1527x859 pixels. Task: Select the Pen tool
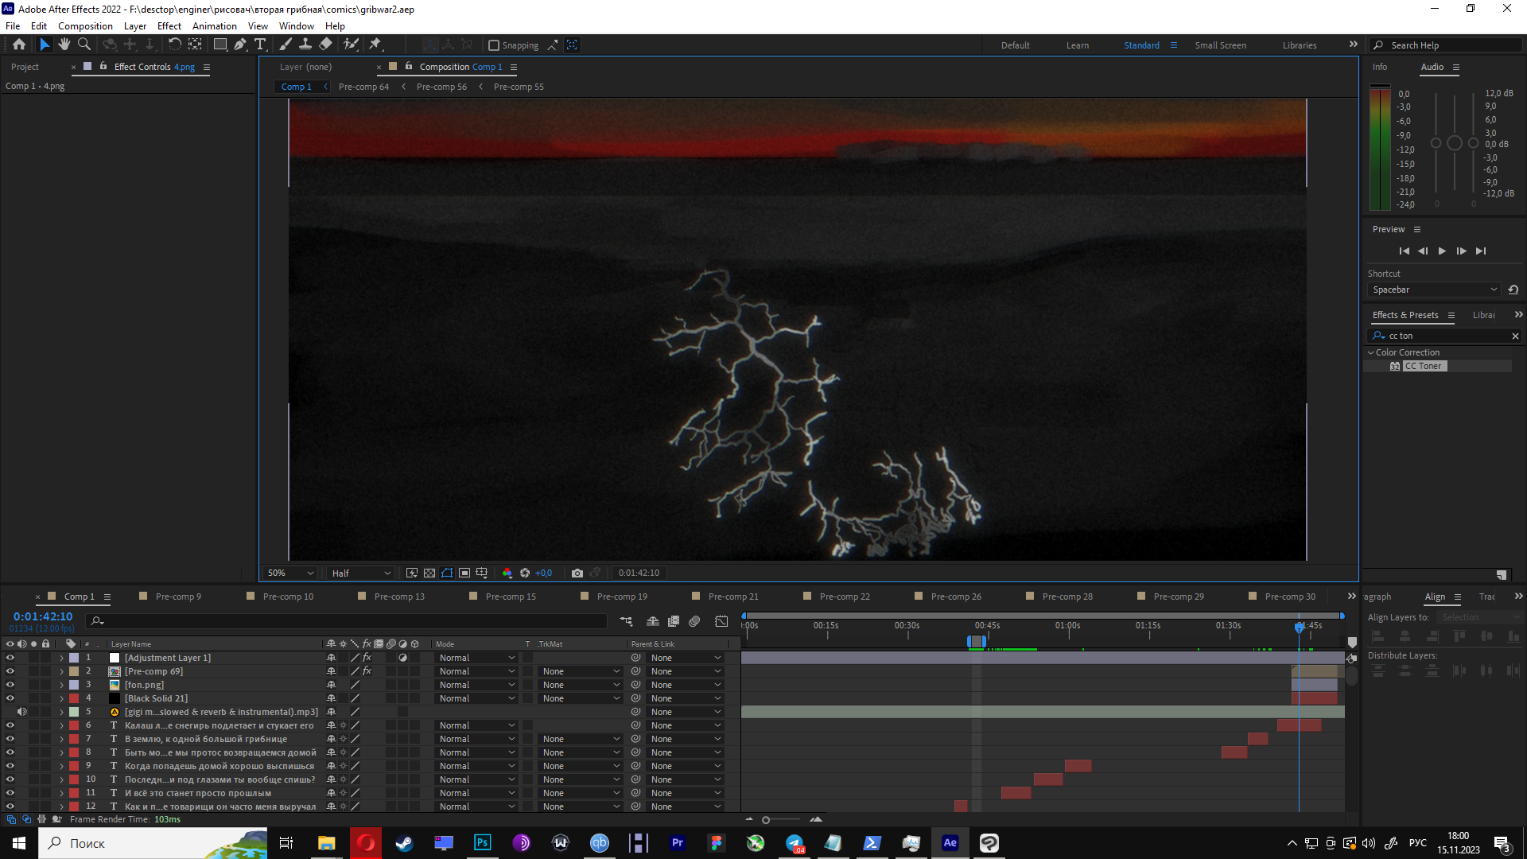[240, 45]
